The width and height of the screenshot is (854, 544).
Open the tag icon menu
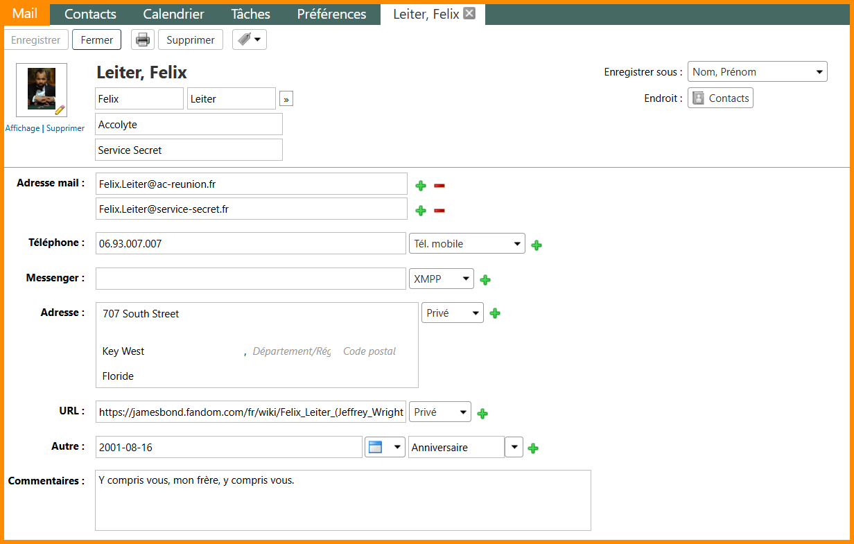[249, 40]
